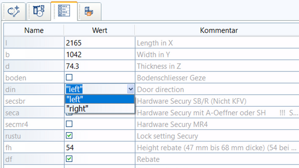Select the "Door direction" comment cell
299x168 pixels.
point(217,89)
